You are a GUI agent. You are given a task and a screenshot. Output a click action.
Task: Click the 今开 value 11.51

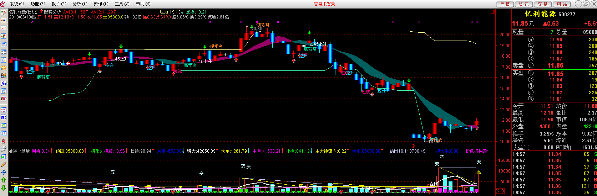[547, 106]
